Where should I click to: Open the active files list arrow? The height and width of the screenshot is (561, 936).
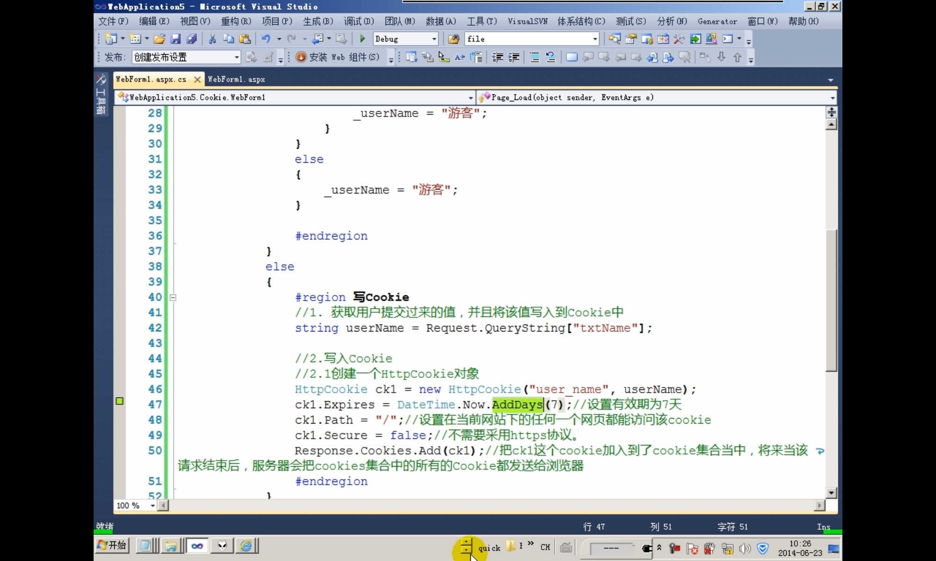point(831,80)
